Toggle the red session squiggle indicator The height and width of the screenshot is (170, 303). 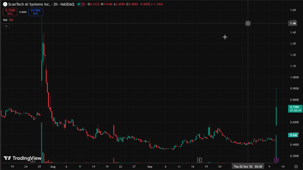coord(83,4)
